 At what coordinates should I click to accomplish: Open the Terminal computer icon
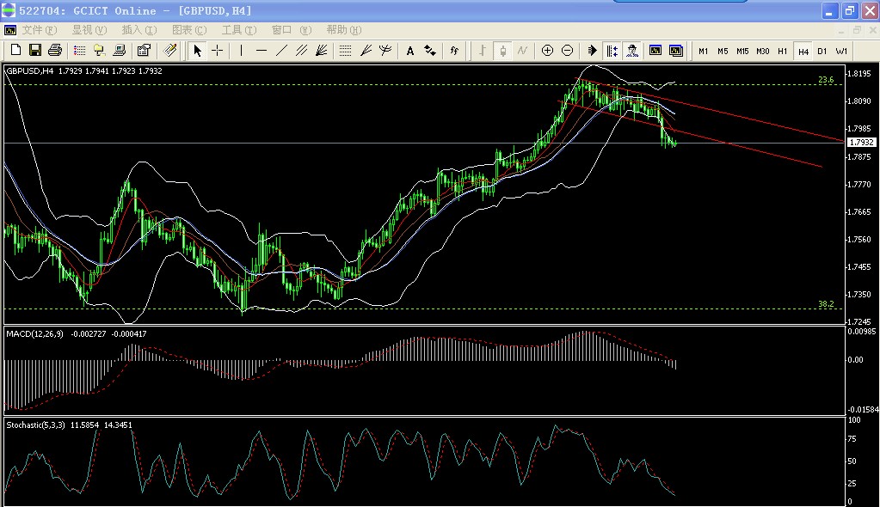point(119,51)
